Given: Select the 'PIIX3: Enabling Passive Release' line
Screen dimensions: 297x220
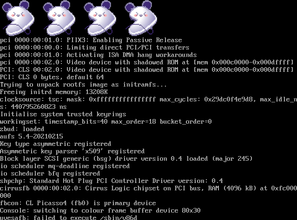Looking at the screenshot, I should tap(91, 40).
